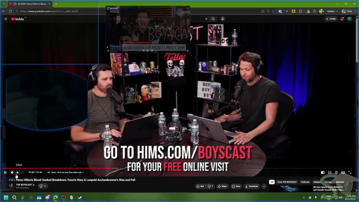Screen dimensions: 359x202
Task: Open YouTube notifications bell
Action: coord(342,19)
